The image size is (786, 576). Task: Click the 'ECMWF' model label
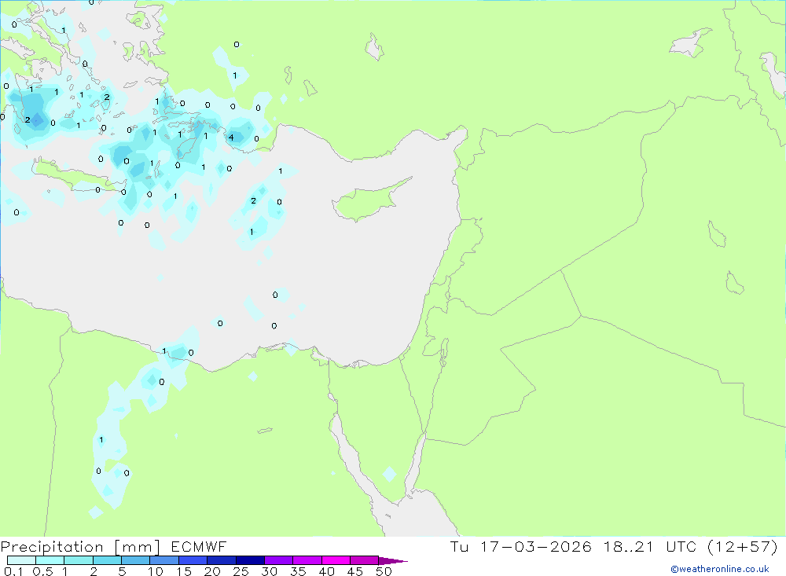click(x=199, y=547)
